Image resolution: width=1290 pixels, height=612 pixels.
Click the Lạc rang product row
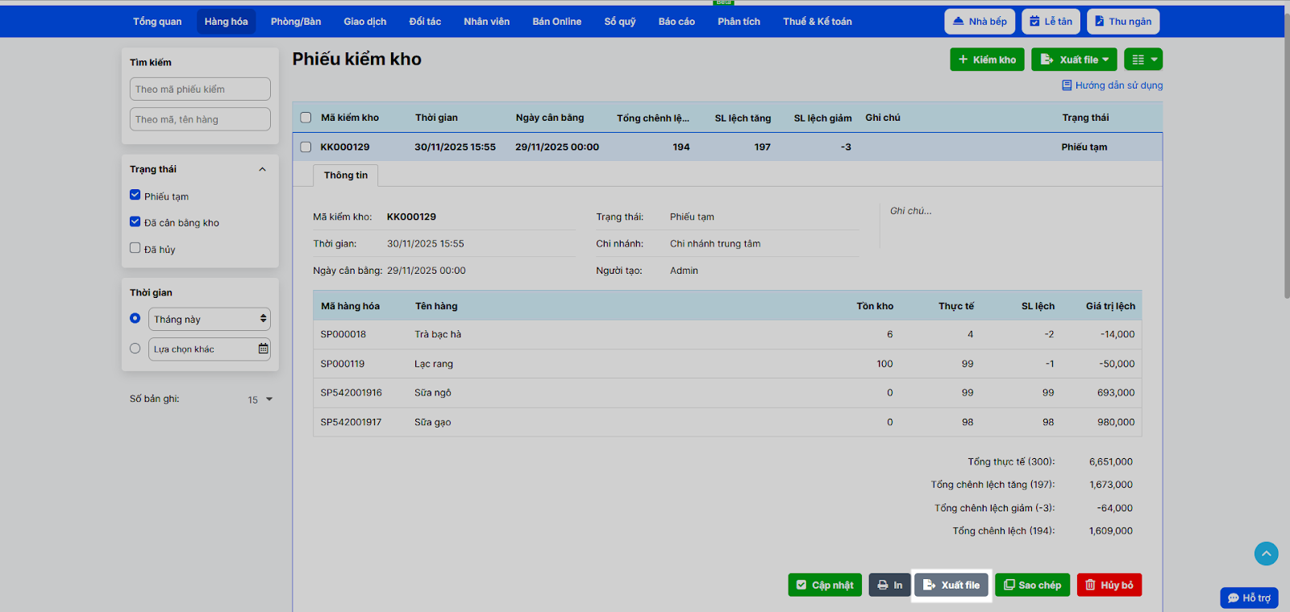click(x=727, y=364)
